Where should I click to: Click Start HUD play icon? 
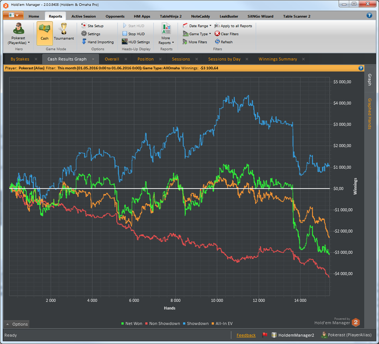click(125, 25)
